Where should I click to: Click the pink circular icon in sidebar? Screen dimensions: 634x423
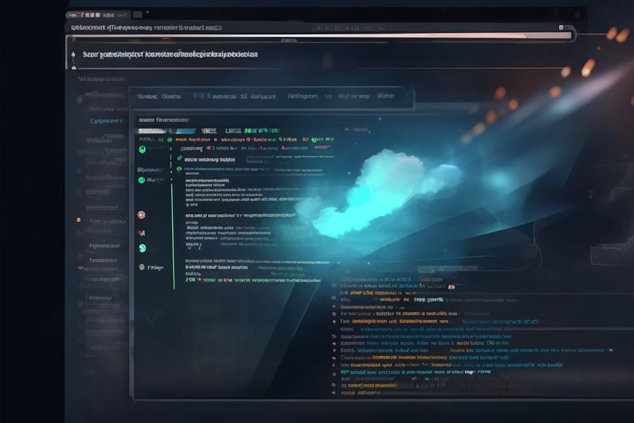[x=141, y=215]
